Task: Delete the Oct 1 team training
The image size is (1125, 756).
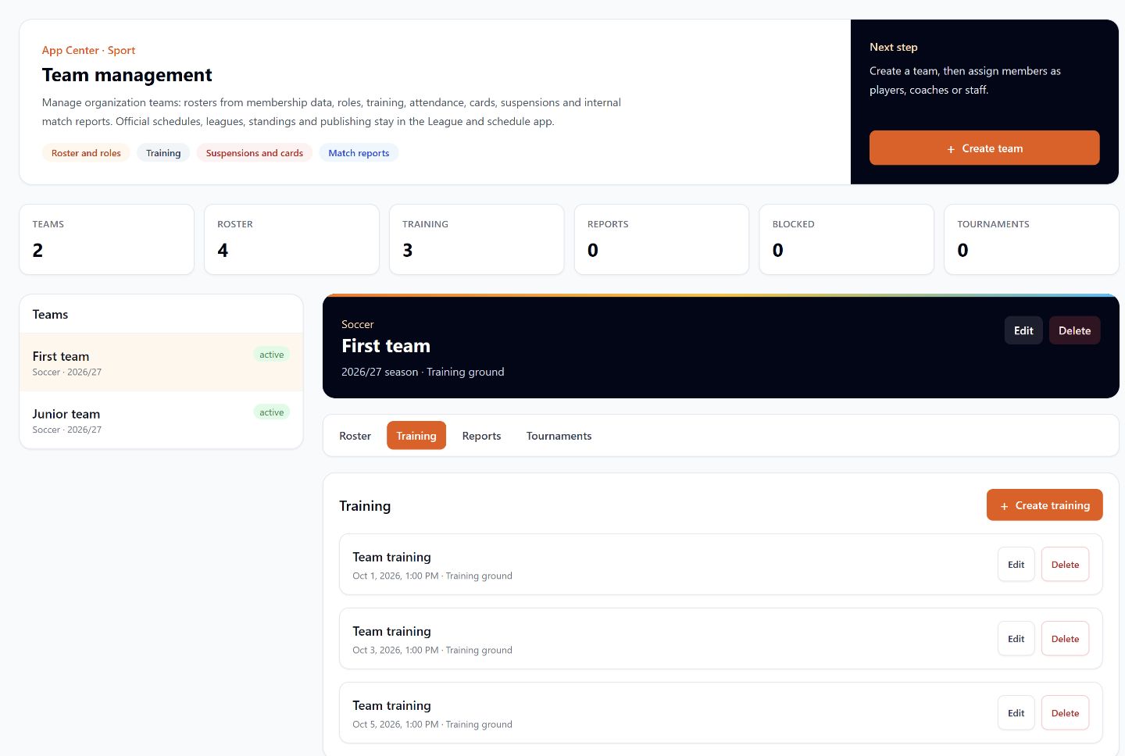Action: coord(1065,565)
